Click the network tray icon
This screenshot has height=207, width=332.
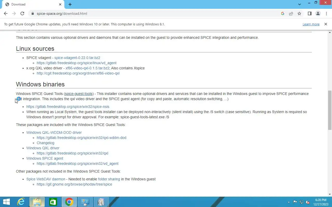301,202
